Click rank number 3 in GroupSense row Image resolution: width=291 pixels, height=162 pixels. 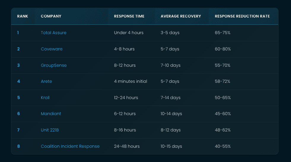click(x=18, y=65)
